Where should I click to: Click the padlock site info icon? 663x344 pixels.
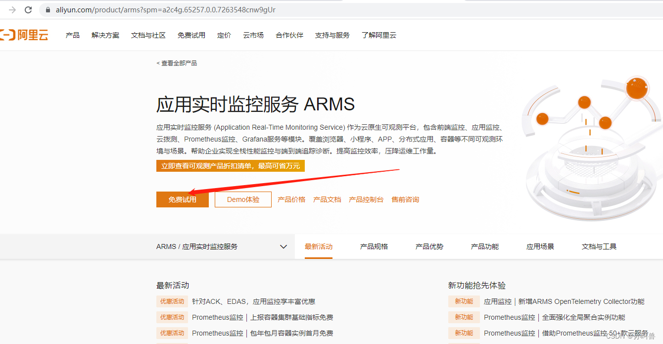pos(48,10)
